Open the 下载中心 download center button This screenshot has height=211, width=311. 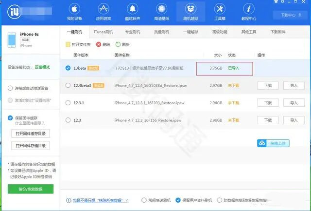click(x=291, y=15)
